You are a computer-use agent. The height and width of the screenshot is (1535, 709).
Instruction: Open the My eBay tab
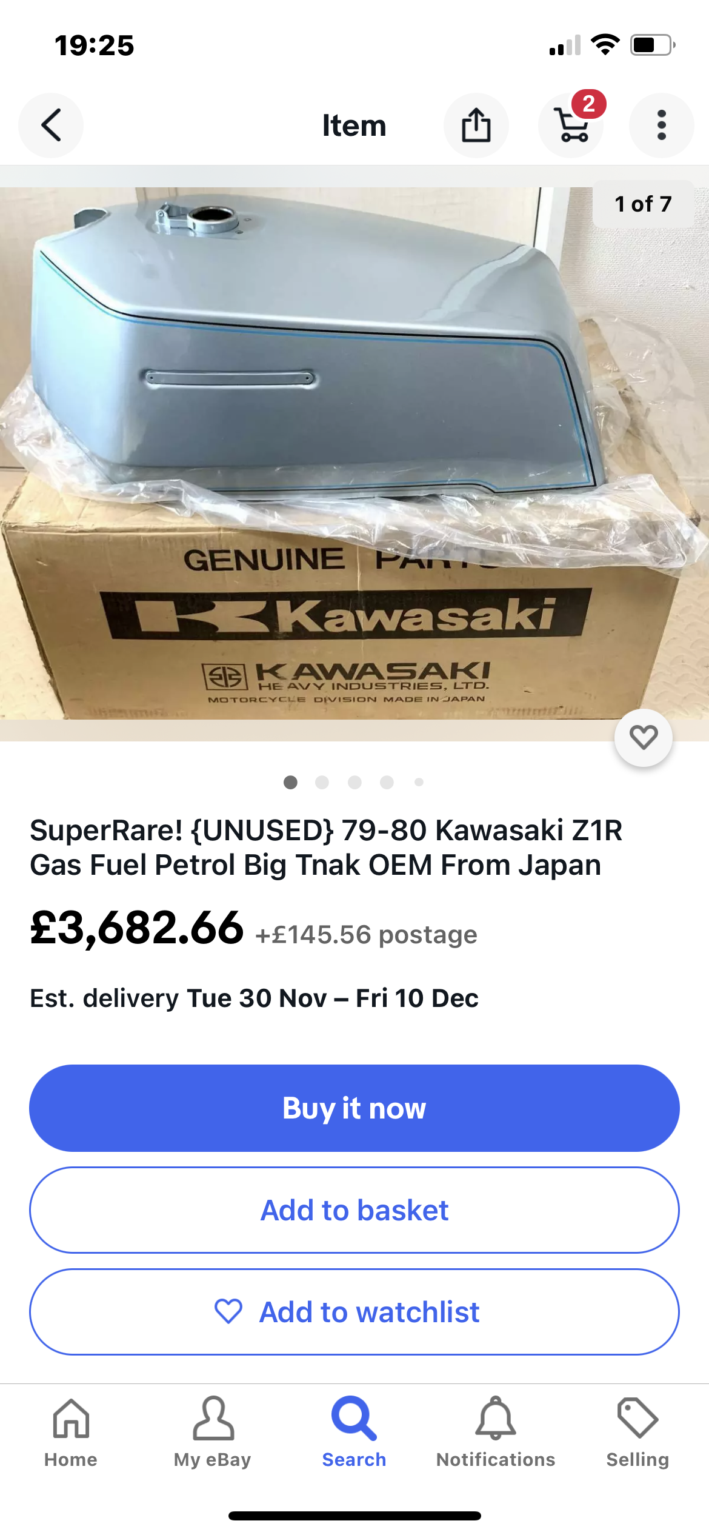[x=213, y=1433]
